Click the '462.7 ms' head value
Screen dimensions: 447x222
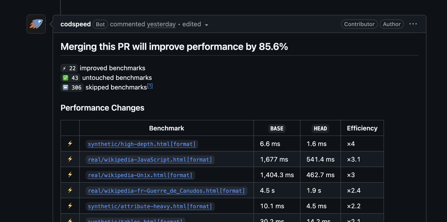pos(320,175)
